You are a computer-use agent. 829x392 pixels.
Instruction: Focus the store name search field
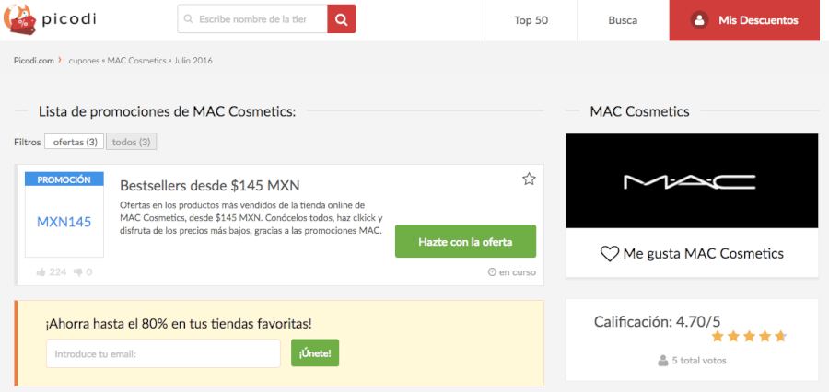[252, 19]
